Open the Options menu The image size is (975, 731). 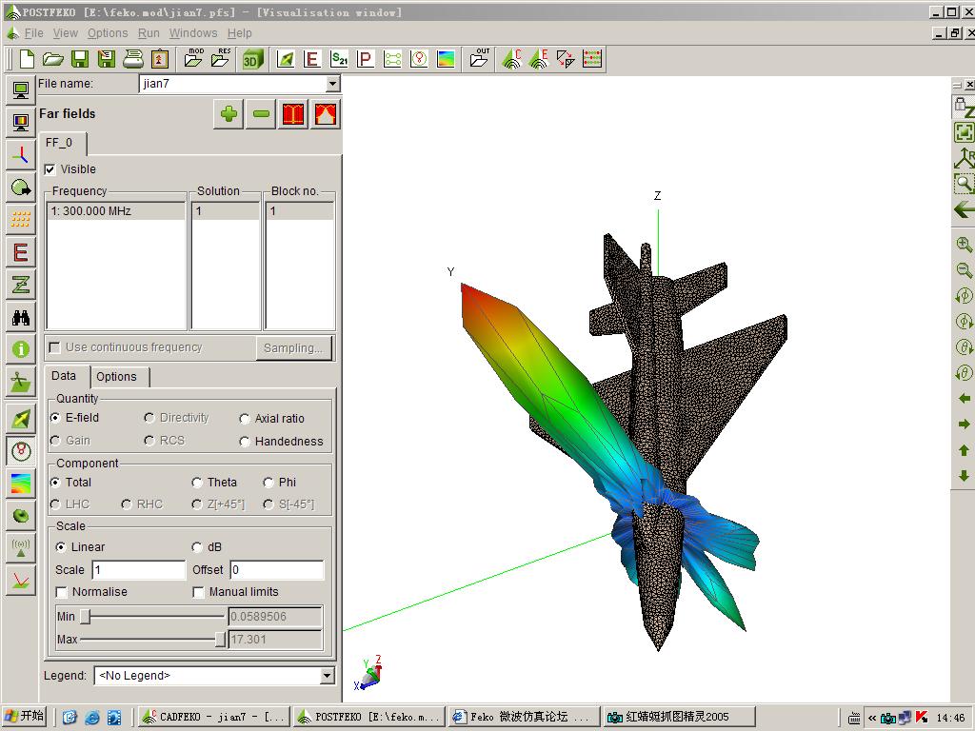[108, 33]
